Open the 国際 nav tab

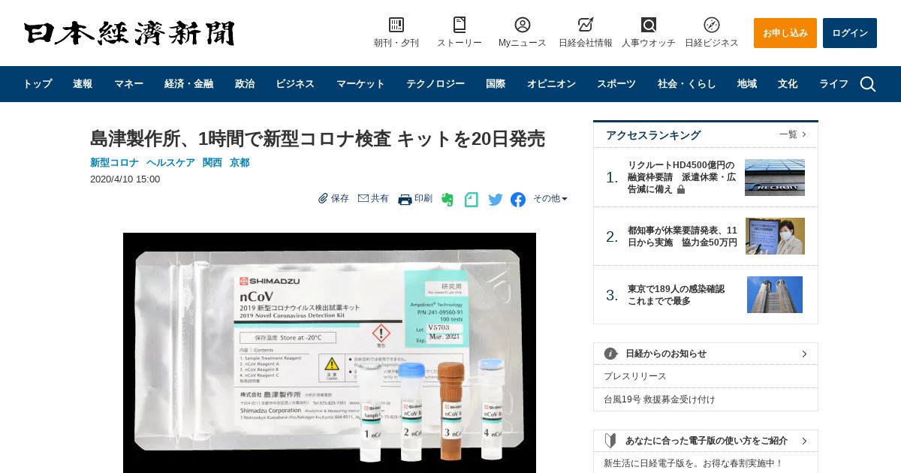tap(496, 84)
